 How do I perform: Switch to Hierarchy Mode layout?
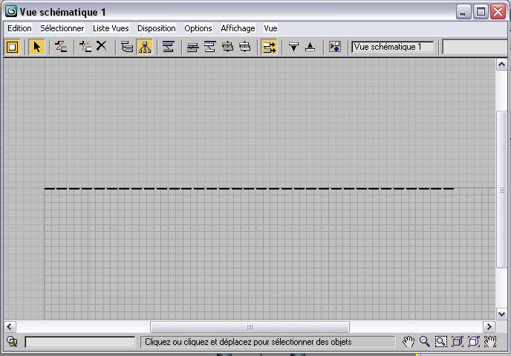[x=127, y=47]
